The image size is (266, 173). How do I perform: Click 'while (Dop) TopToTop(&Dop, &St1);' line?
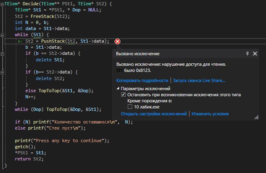tap(58, 109)
